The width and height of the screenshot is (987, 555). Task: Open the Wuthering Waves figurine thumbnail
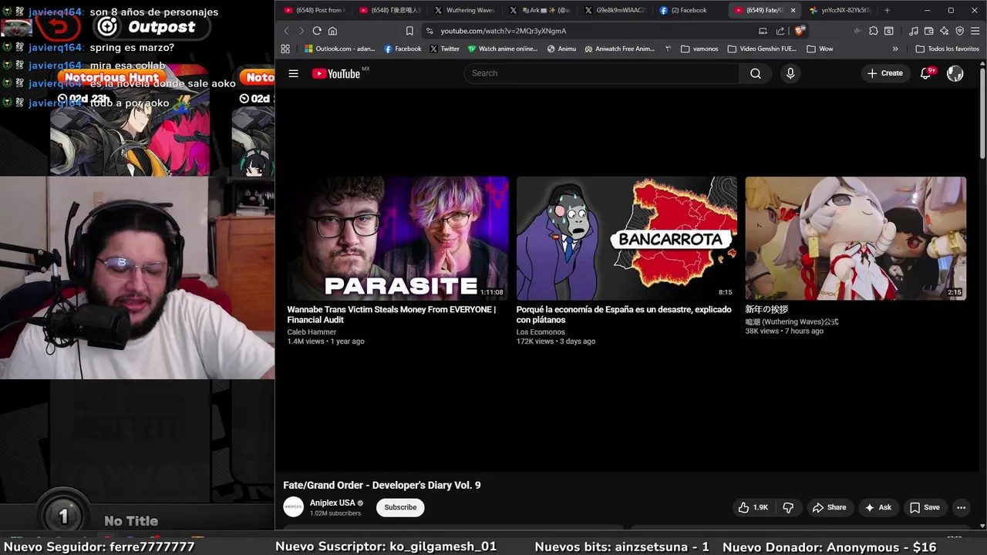coord(855,238)
